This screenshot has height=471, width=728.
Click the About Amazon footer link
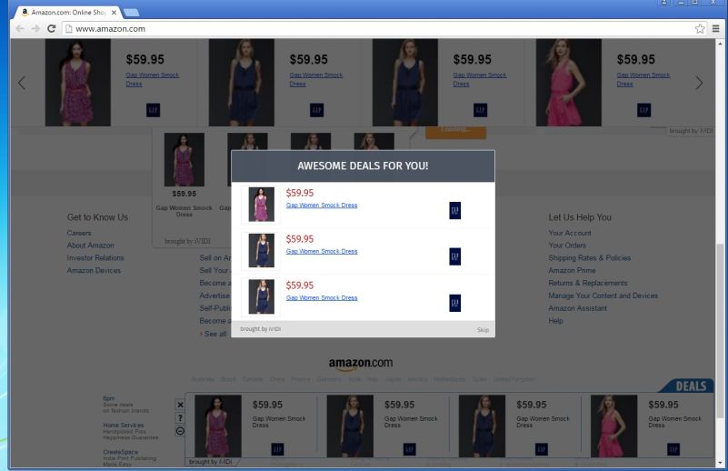(x=91, y=246)
